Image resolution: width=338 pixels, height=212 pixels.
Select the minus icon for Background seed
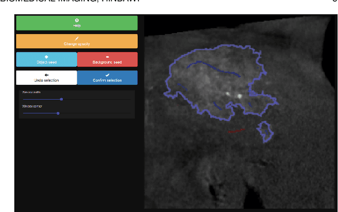(x=107, y=57)
